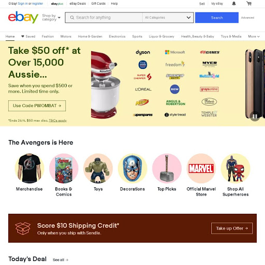Open the shopping cart icon

pos(249,4)
